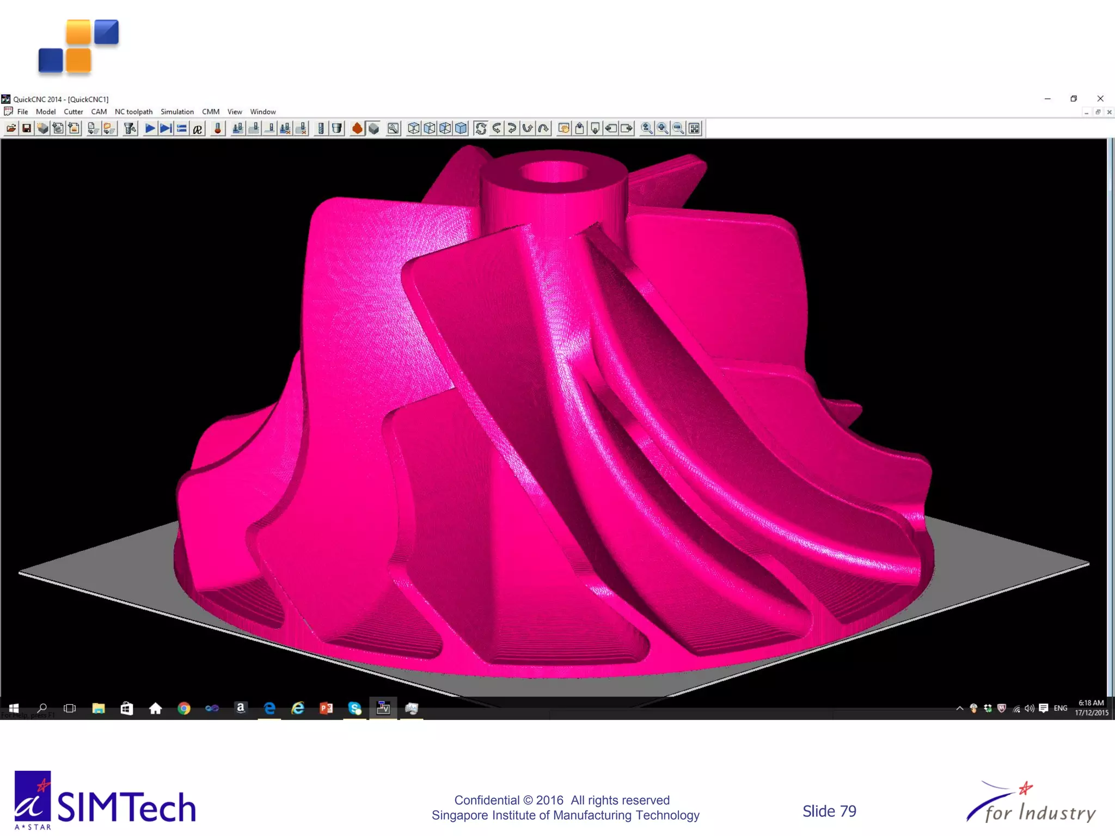This screenshot has height=836, width=1115.
Task: Click the Open file toolbar icon
Action: (x=11, y=128)
